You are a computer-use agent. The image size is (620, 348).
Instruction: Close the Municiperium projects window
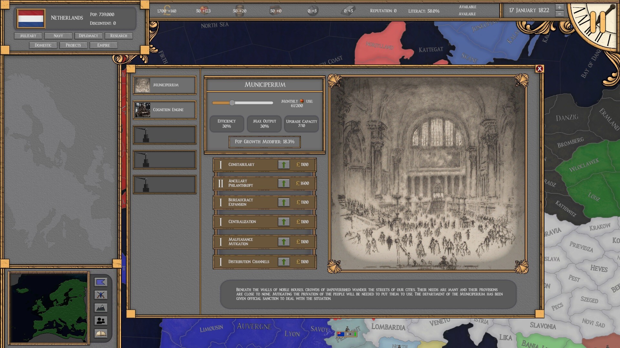click(x=539, y=69)
